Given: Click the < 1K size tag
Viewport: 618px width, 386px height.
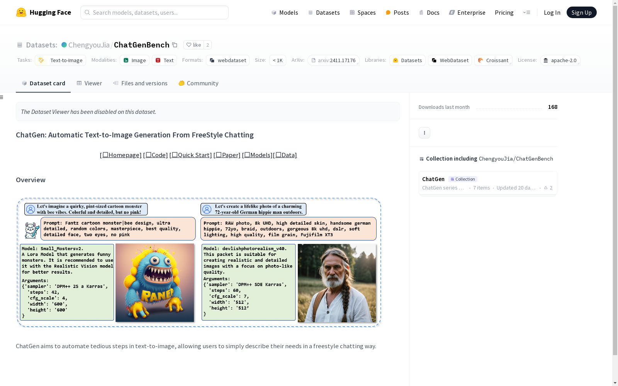Looking at the screenshot, I should click(x=278, y=60).
